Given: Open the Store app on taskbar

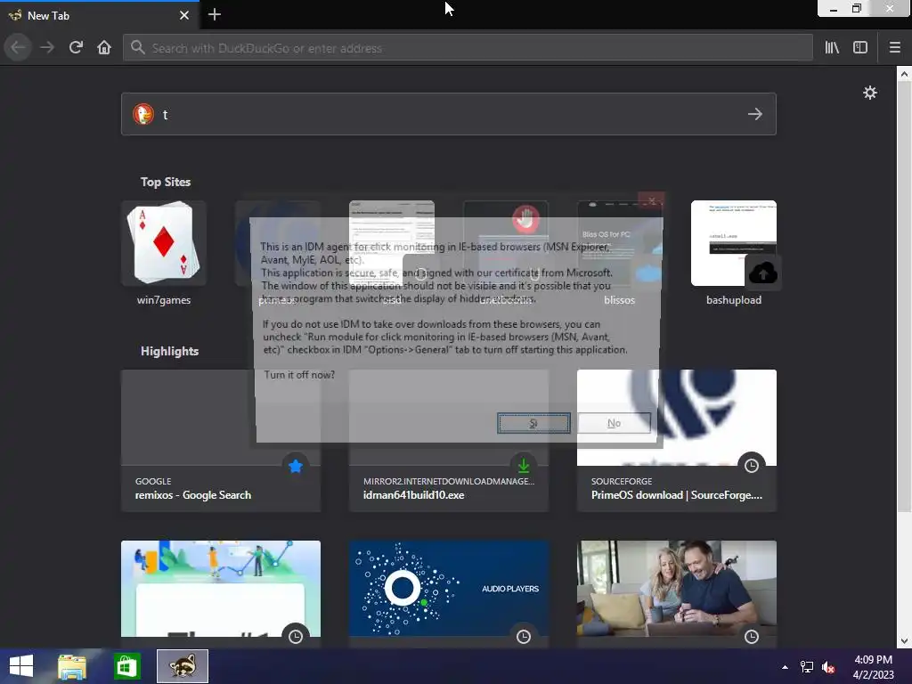Looking at the screenshot, I should pyautogui.click(x=126, y=666).
